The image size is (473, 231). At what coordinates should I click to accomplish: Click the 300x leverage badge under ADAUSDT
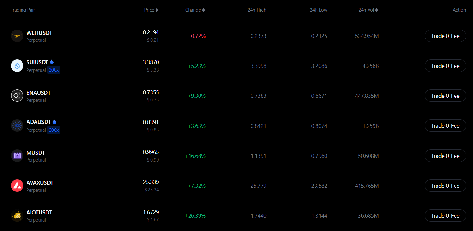54,130
